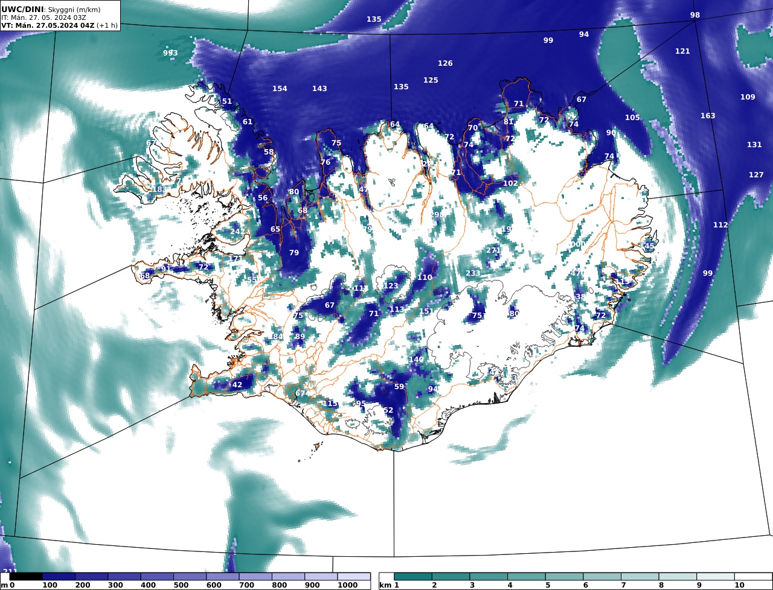Select the value 59
Image resolution: width=773 pixels, height=590 pixels.
399,387
